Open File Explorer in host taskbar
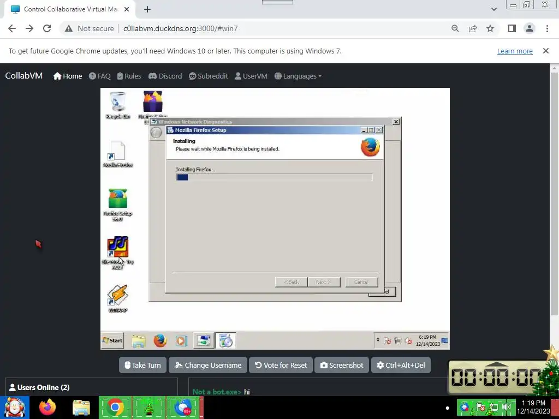This screenshot has width=559, height=419. [81, 408]
